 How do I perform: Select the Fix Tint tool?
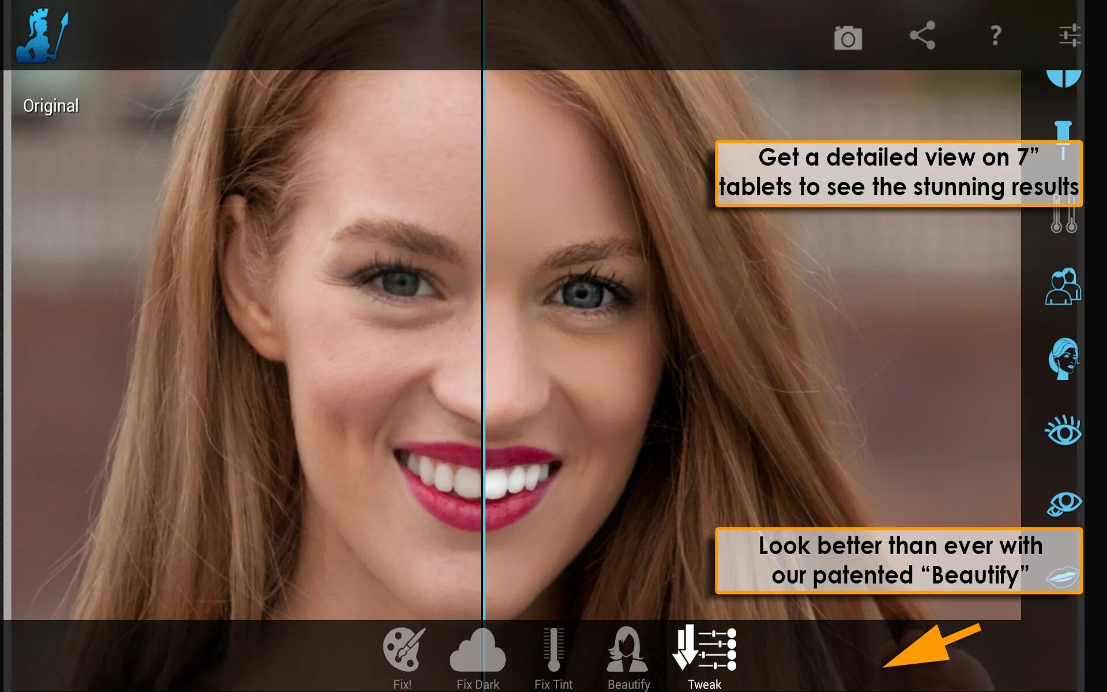pos(553,654)
